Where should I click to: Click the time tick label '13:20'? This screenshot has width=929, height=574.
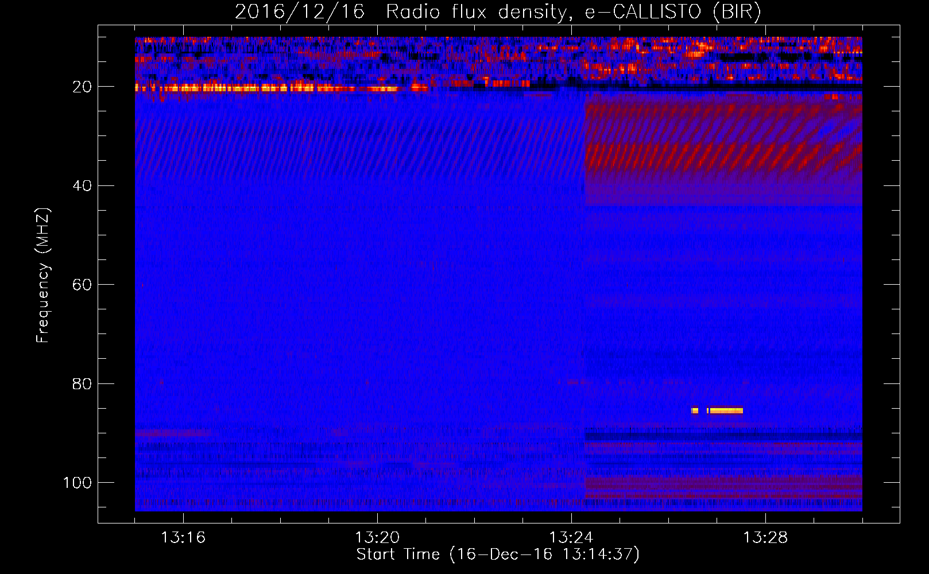(377, 538)
